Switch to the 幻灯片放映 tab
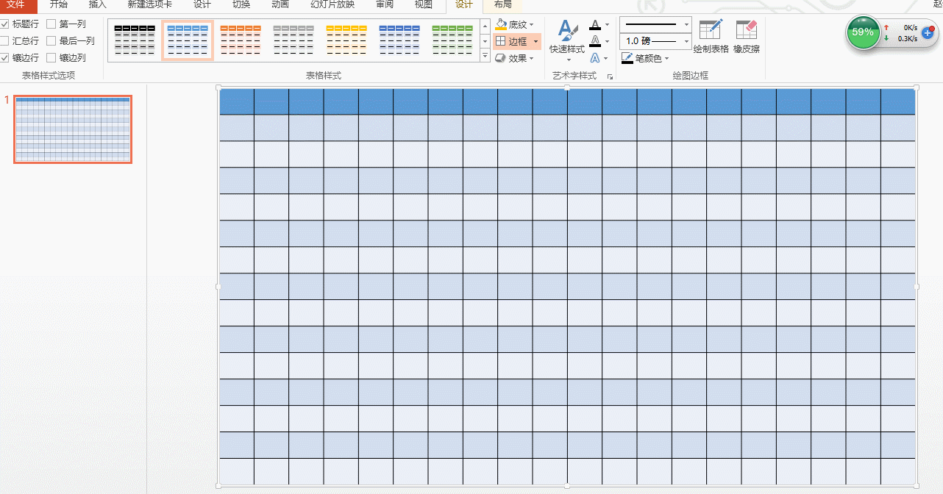This screenshot has height=494, width=943. click(x=332, y=4)
